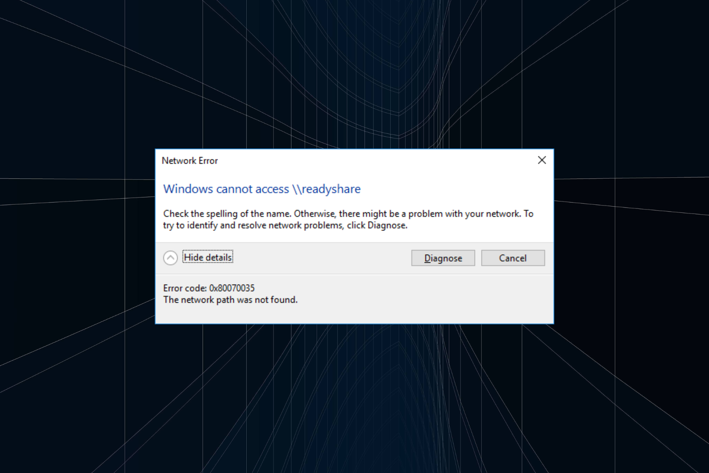Click the Hide details link
This screenshot has height=473, width=709.
[x=208, y=257]
